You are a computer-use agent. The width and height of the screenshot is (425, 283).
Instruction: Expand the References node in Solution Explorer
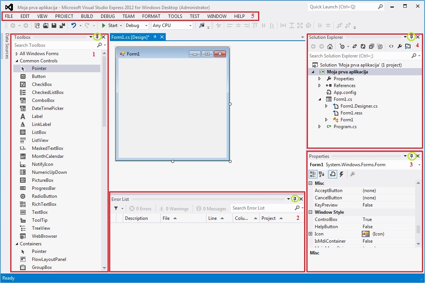pos(320,86)
